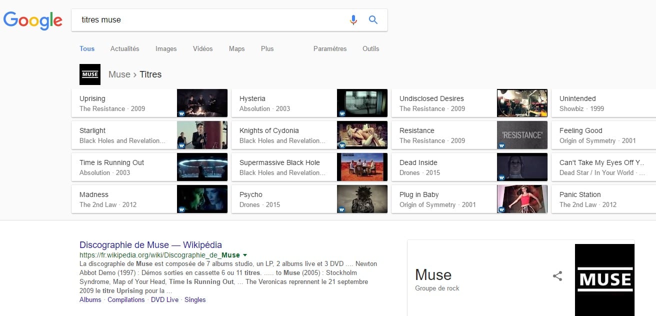The width and height of the screenshot is (656, 316).
Task: Click the Muse logo beside Titres heading
Action: tap(90, 74)
